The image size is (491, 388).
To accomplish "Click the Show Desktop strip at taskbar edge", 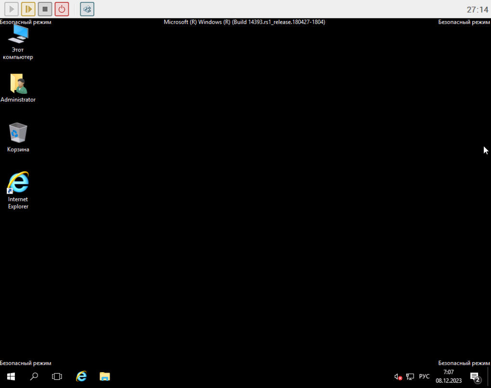I will [x=489, y=376].
